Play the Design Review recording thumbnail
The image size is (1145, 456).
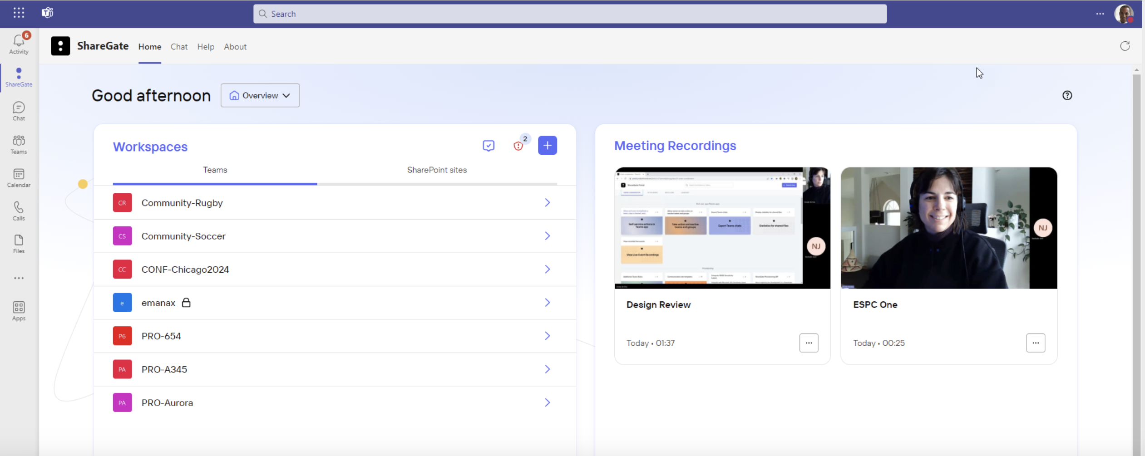pos(722,228)
